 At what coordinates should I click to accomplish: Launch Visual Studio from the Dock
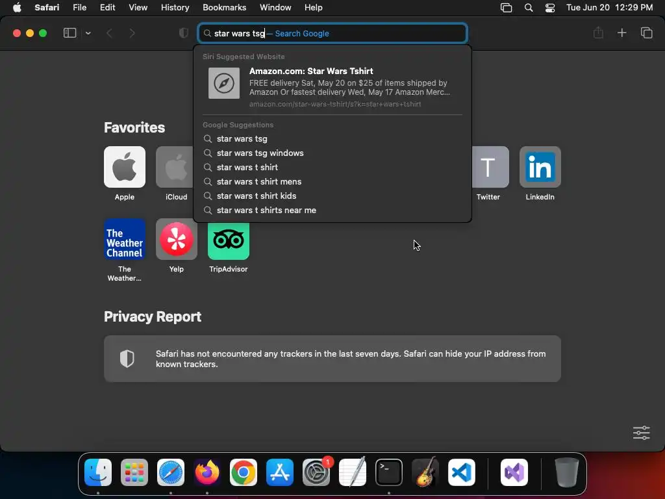(514, 472)
